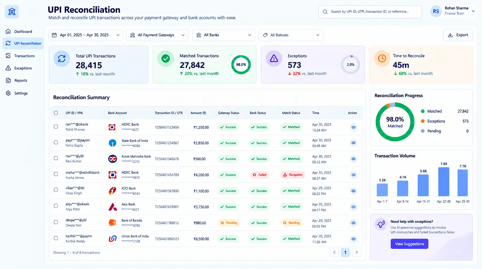This screenshot has width=482, height=269.
Task: Click the View Suggestions button
Action: click(409, 244)
